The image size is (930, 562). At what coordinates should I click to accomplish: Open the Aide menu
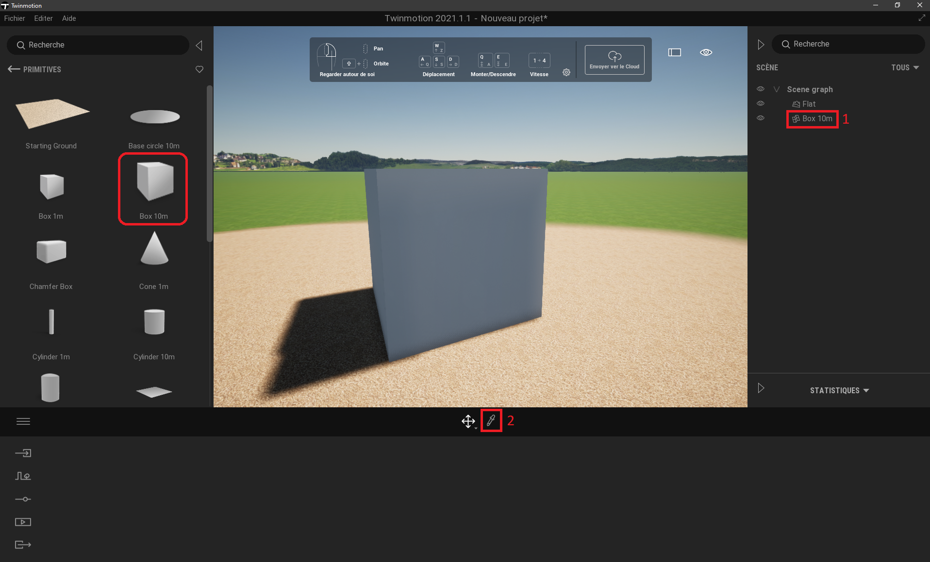[x=68, y=18]
